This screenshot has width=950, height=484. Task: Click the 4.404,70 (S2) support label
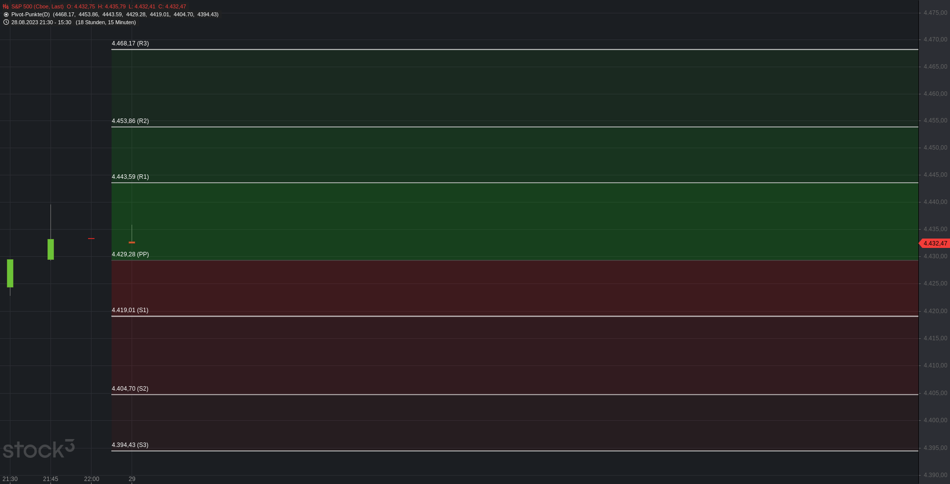pos(130,389)
